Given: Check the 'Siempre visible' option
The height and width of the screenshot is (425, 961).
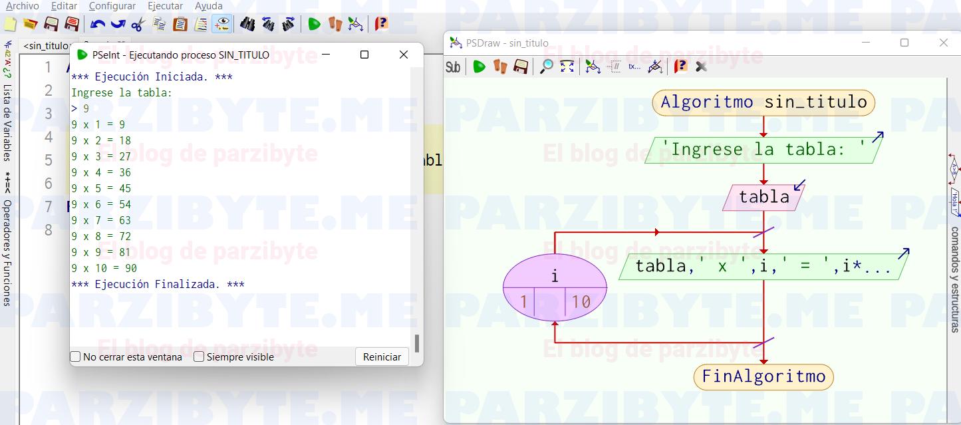Looking at the screenshot, I should pos(199,357).
